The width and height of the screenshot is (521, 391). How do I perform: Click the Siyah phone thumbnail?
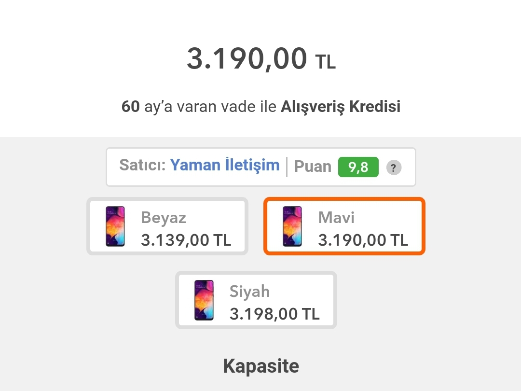pyautogui.click(x=204, y=300)
